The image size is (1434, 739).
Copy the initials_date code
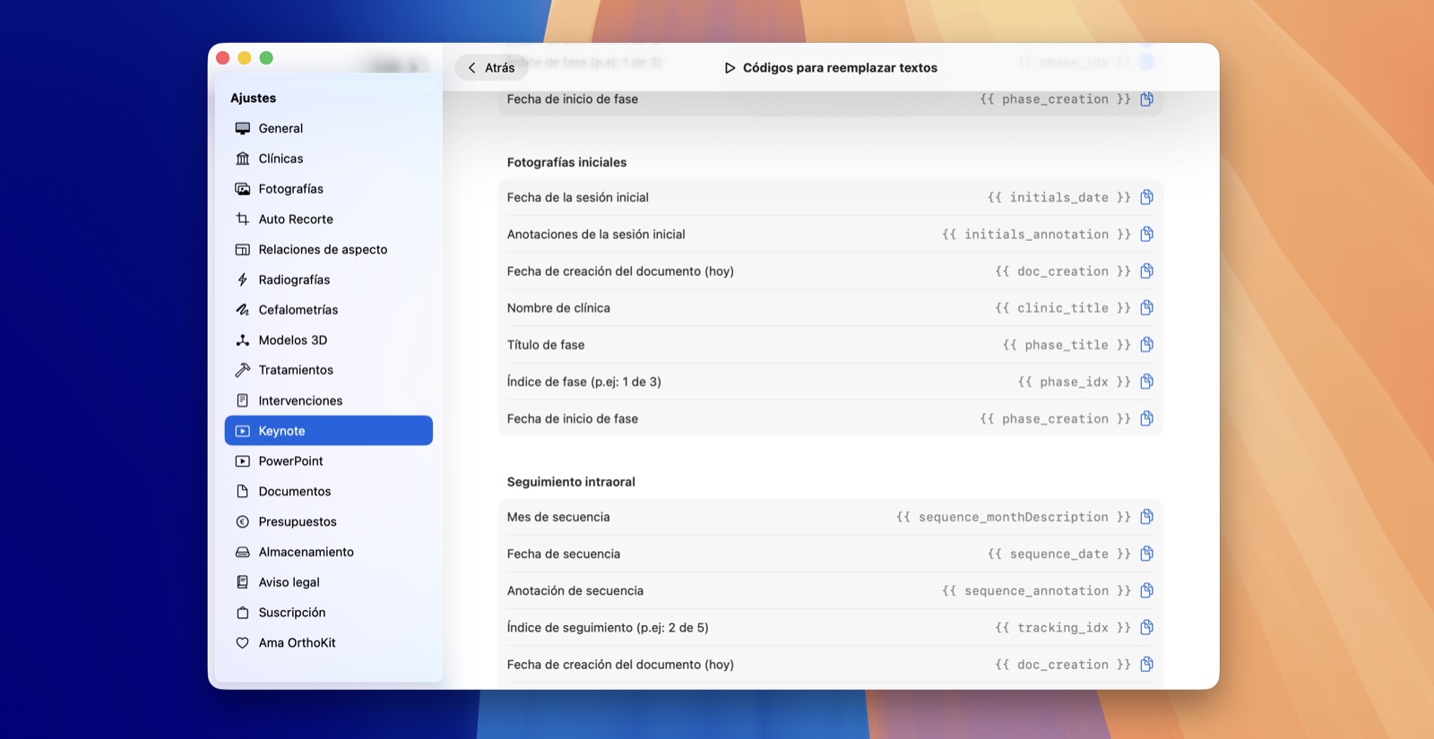[x=1146, y=197]
